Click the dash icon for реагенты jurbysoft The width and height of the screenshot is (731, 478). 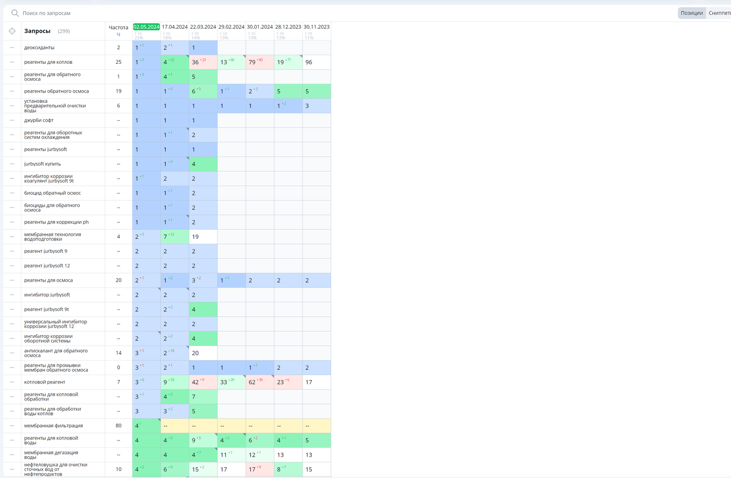12,150
